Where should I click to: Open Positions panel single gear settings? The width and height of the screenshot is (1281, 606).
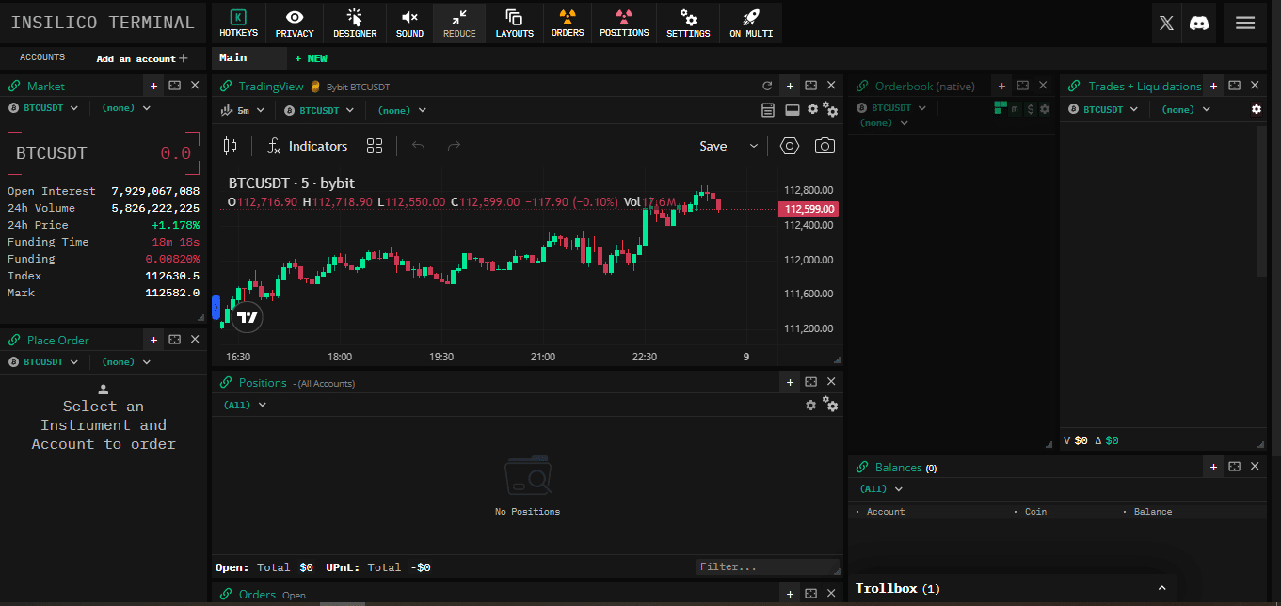(x=811, y=405)
